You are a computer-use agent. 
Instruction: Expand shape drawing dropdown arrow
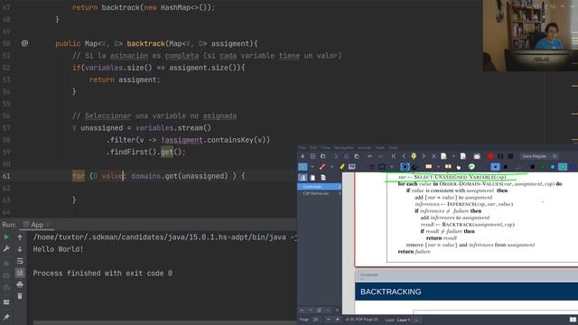click(x=391, y=167)
